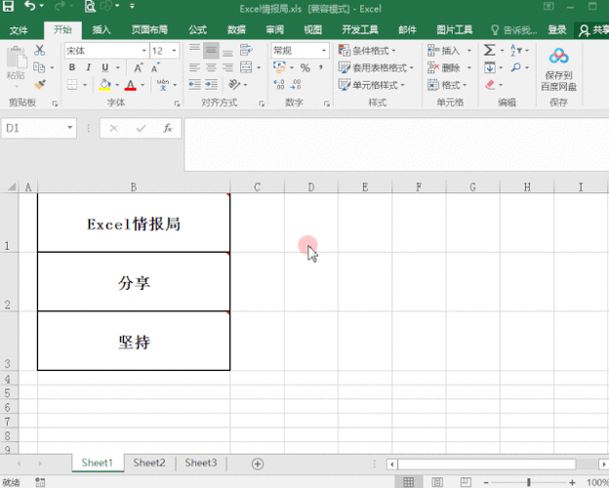Increase font size with large A icon
The width and height of the screenshot is (609, 488).
click(x=139, y=67)
